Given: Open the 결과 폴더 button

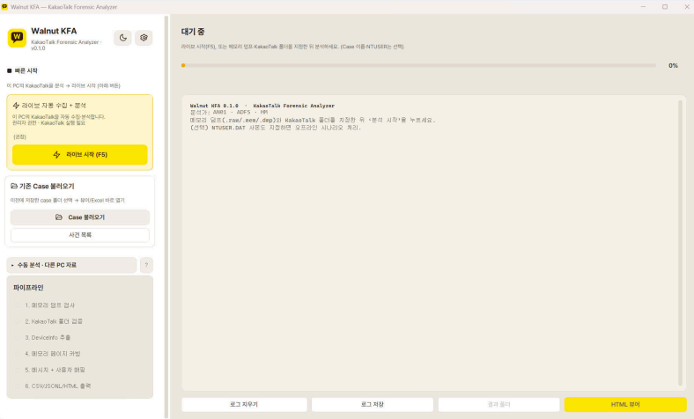Looking at the screenshot, I should click(x=498, y=404).
